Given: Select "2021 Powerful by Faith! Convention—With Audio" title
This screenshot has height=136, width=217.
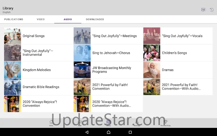Looking at the screenshot, I should click(x=181, y=87).
